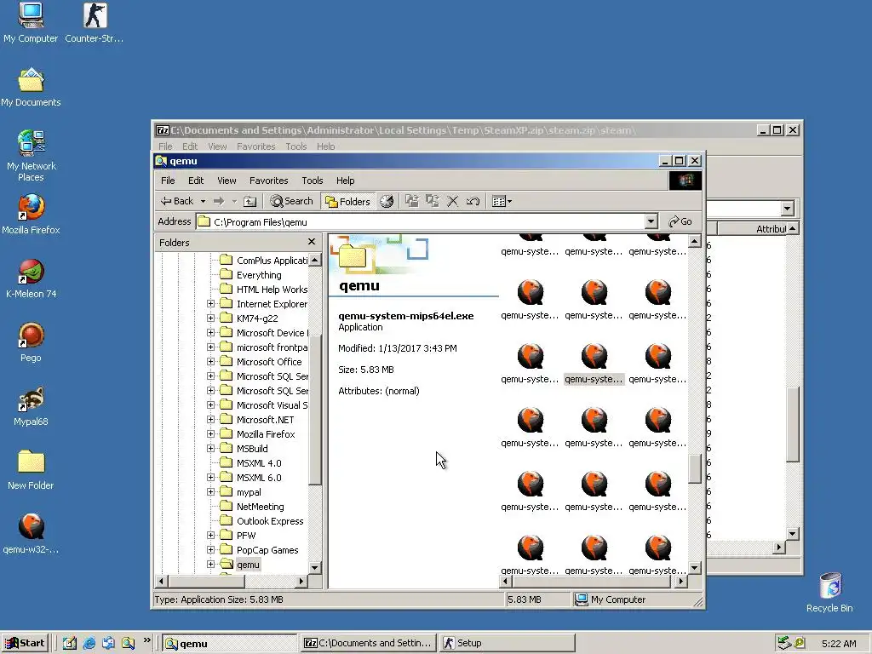Click the Undo toolbar icon
872x654 pixels.
coord(473,201)
